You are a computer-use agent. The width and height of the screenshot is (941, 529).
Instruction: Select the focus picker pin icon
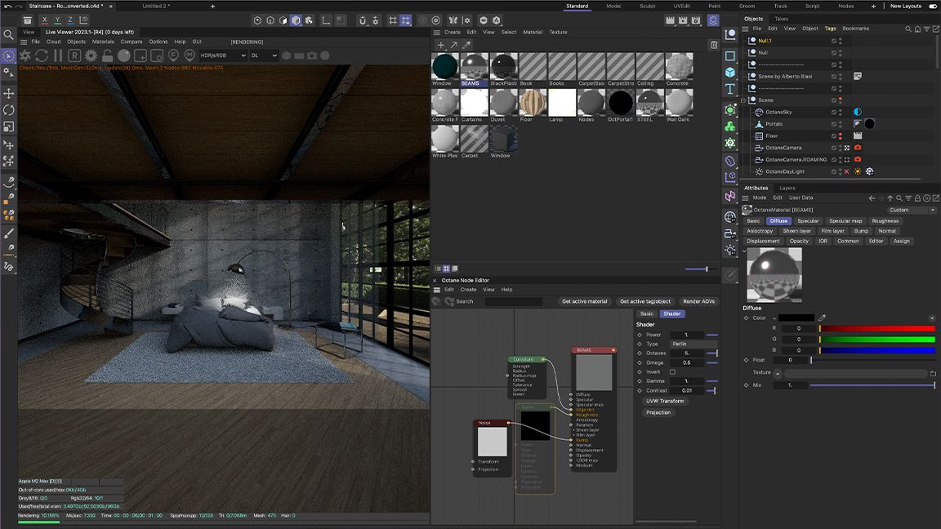(172, 56)
